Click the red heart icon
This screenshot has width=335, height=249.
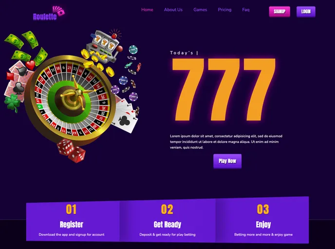(x=30, y=65)
